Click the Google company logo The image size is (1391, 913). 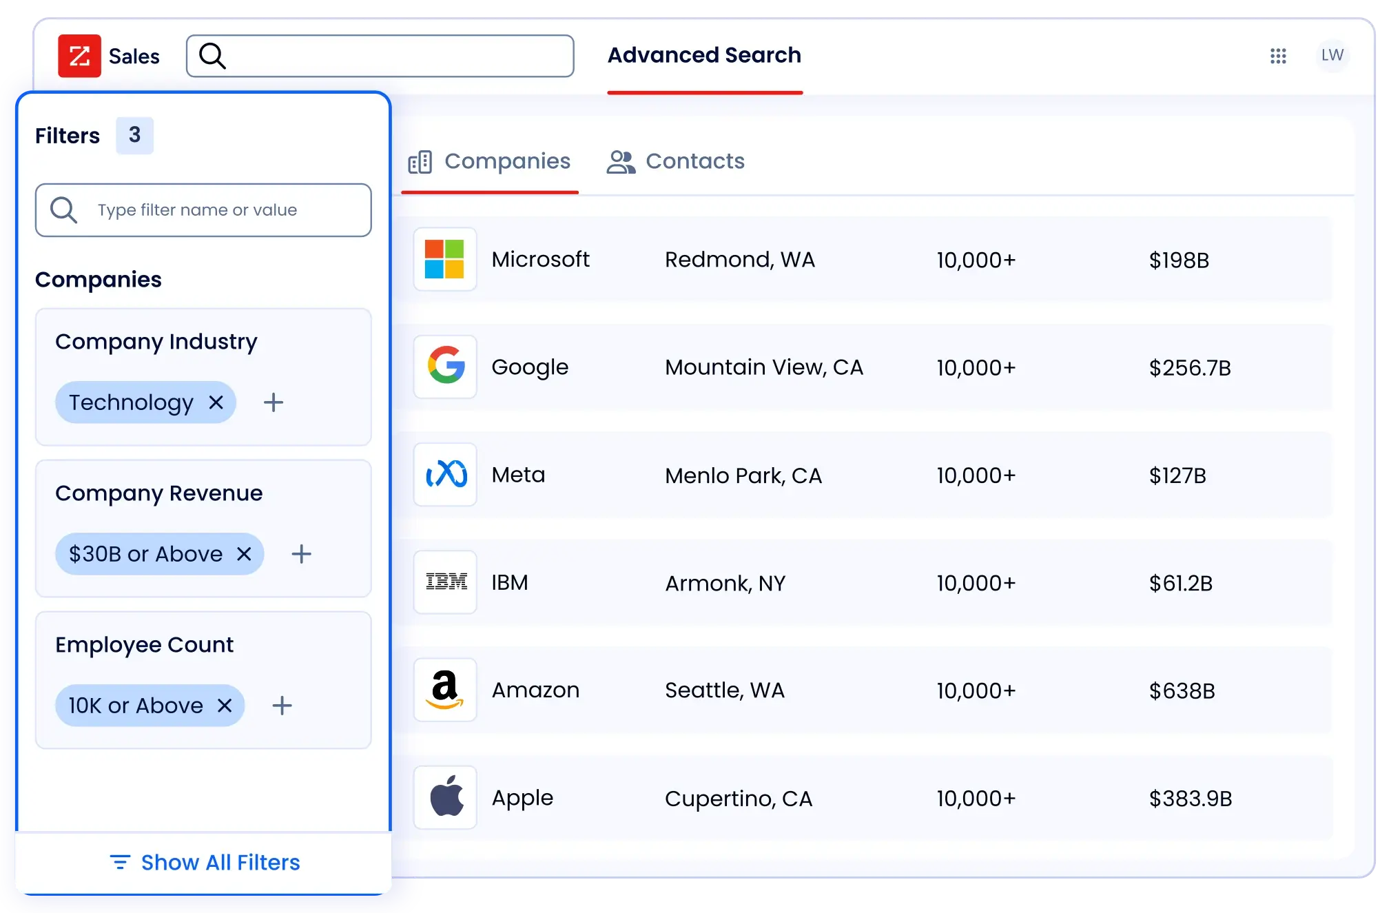[445, 367]
